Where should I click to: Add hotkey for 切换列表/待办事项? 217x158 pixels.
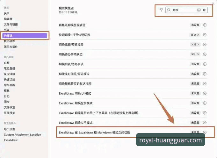205,64
